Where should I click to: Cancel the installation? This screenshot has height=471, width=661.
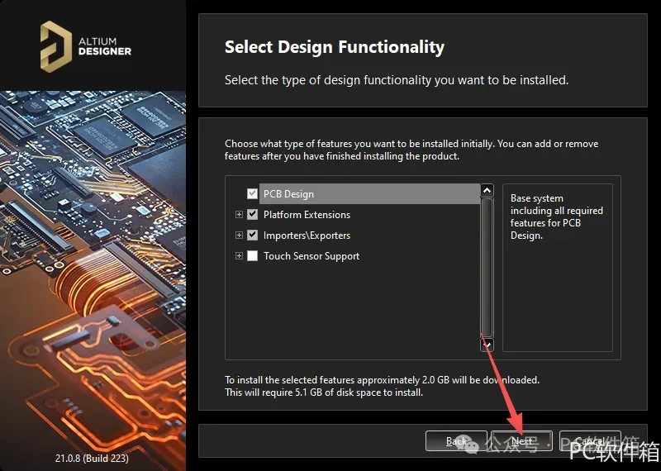tap(590, 441)
